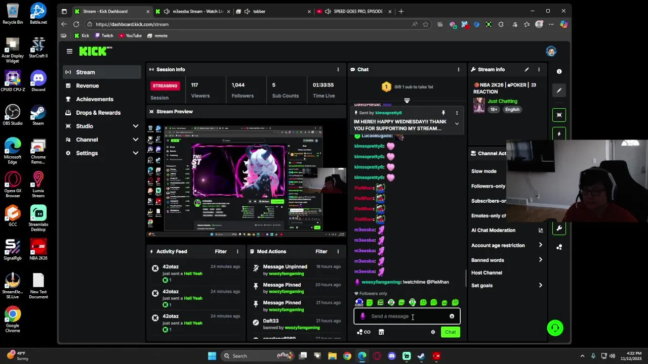Add page to favorites with star icon
This screenshot has height=364, width=648.
point(426,24)
